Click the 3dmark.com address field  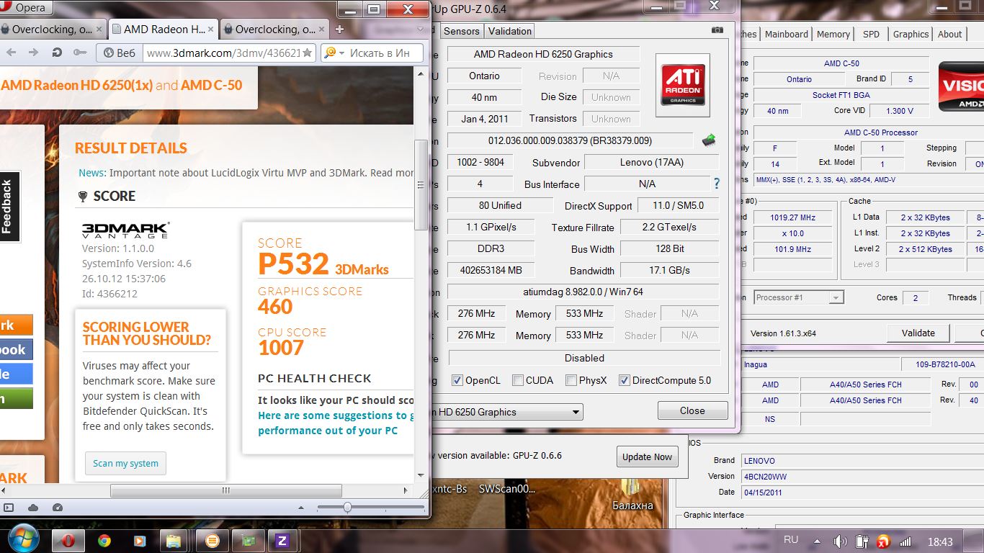click(x=223, y=53)
